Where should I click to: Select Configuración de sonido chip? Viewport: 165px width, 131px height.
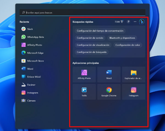click(90, 38)
